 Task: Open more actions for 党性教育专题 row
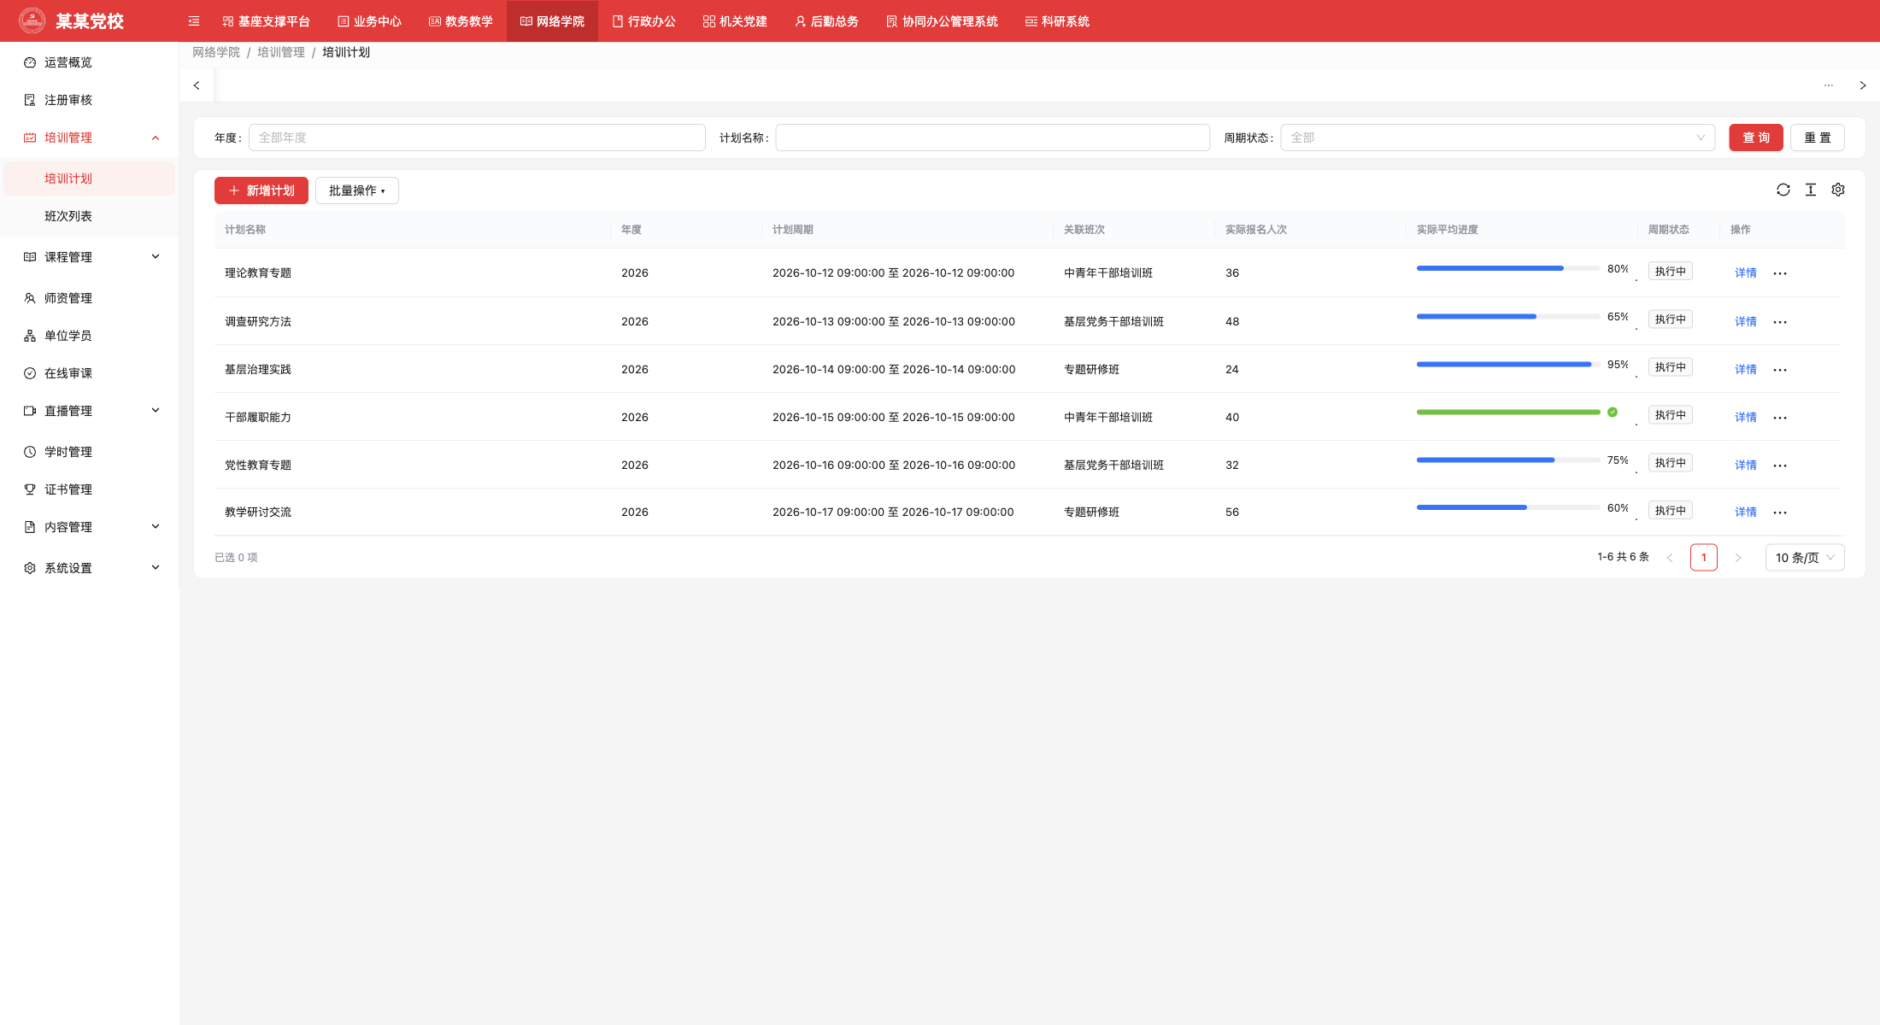point(1780,466)
